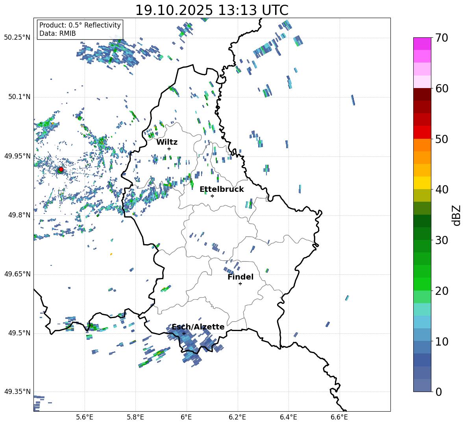The image size is (466, 425).
Task: Click the orange colorbar swatch below 50
Action: tap(422, 145)
